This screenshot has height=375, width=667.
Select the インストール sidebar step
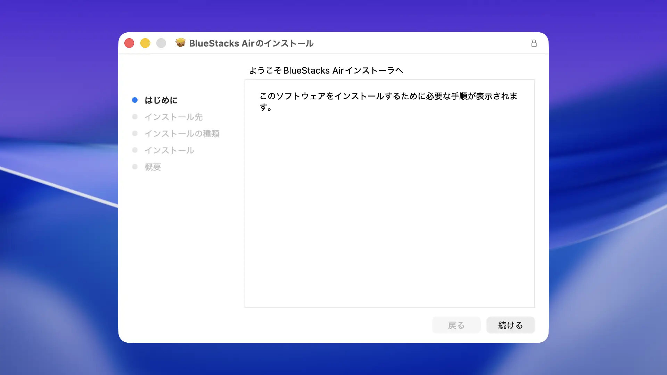(x=169, y=150)
